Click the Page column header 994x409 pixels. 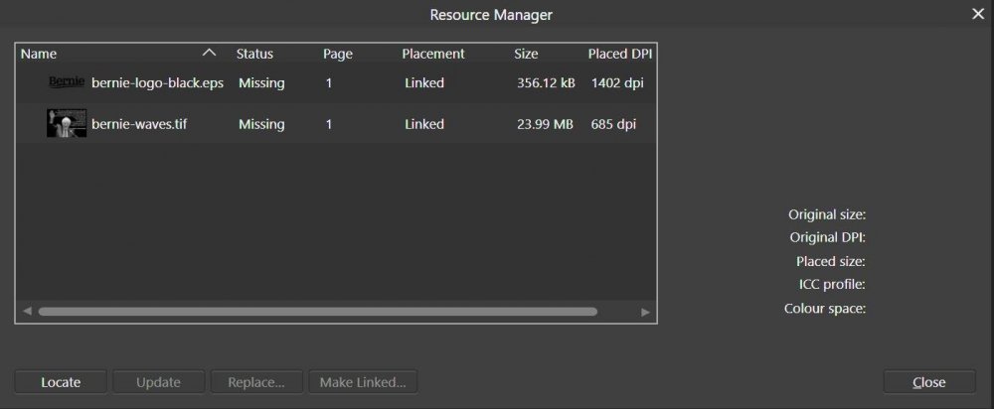click(338, 54)
